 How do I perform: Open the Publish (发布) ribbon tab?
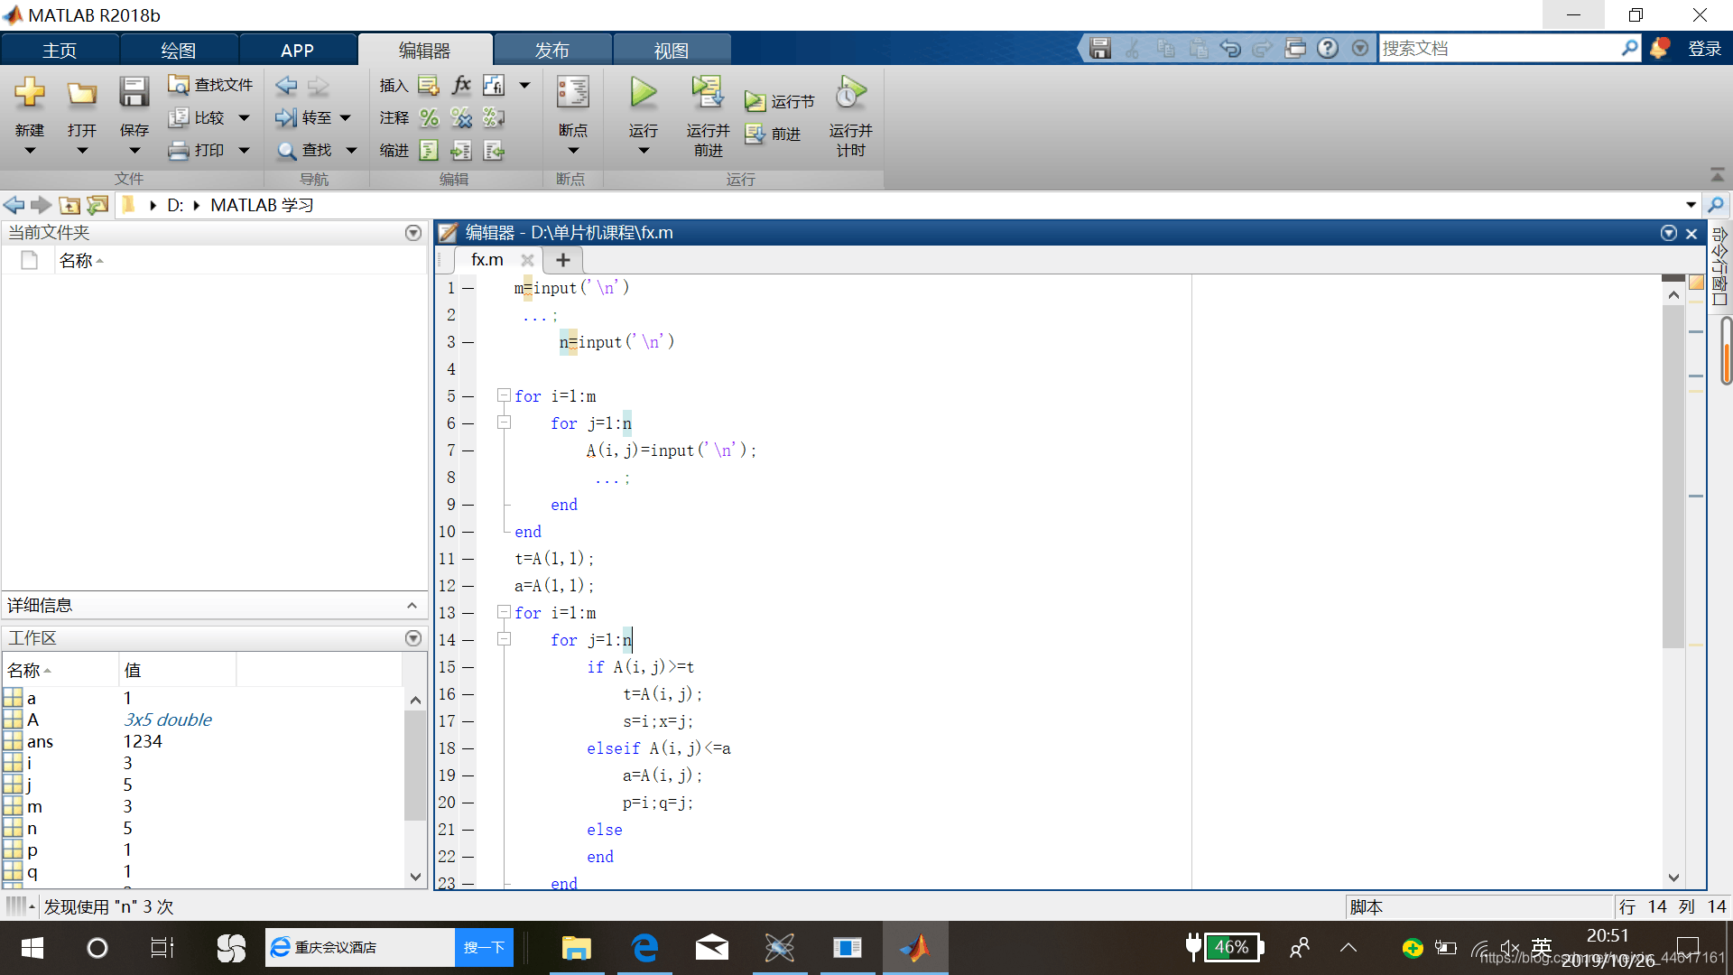pos(551,51)
